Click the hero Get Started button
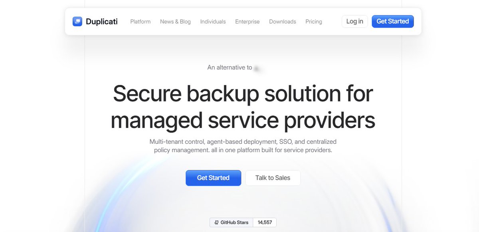The width and height of the screenshot is (479, 232). [213, 178]
